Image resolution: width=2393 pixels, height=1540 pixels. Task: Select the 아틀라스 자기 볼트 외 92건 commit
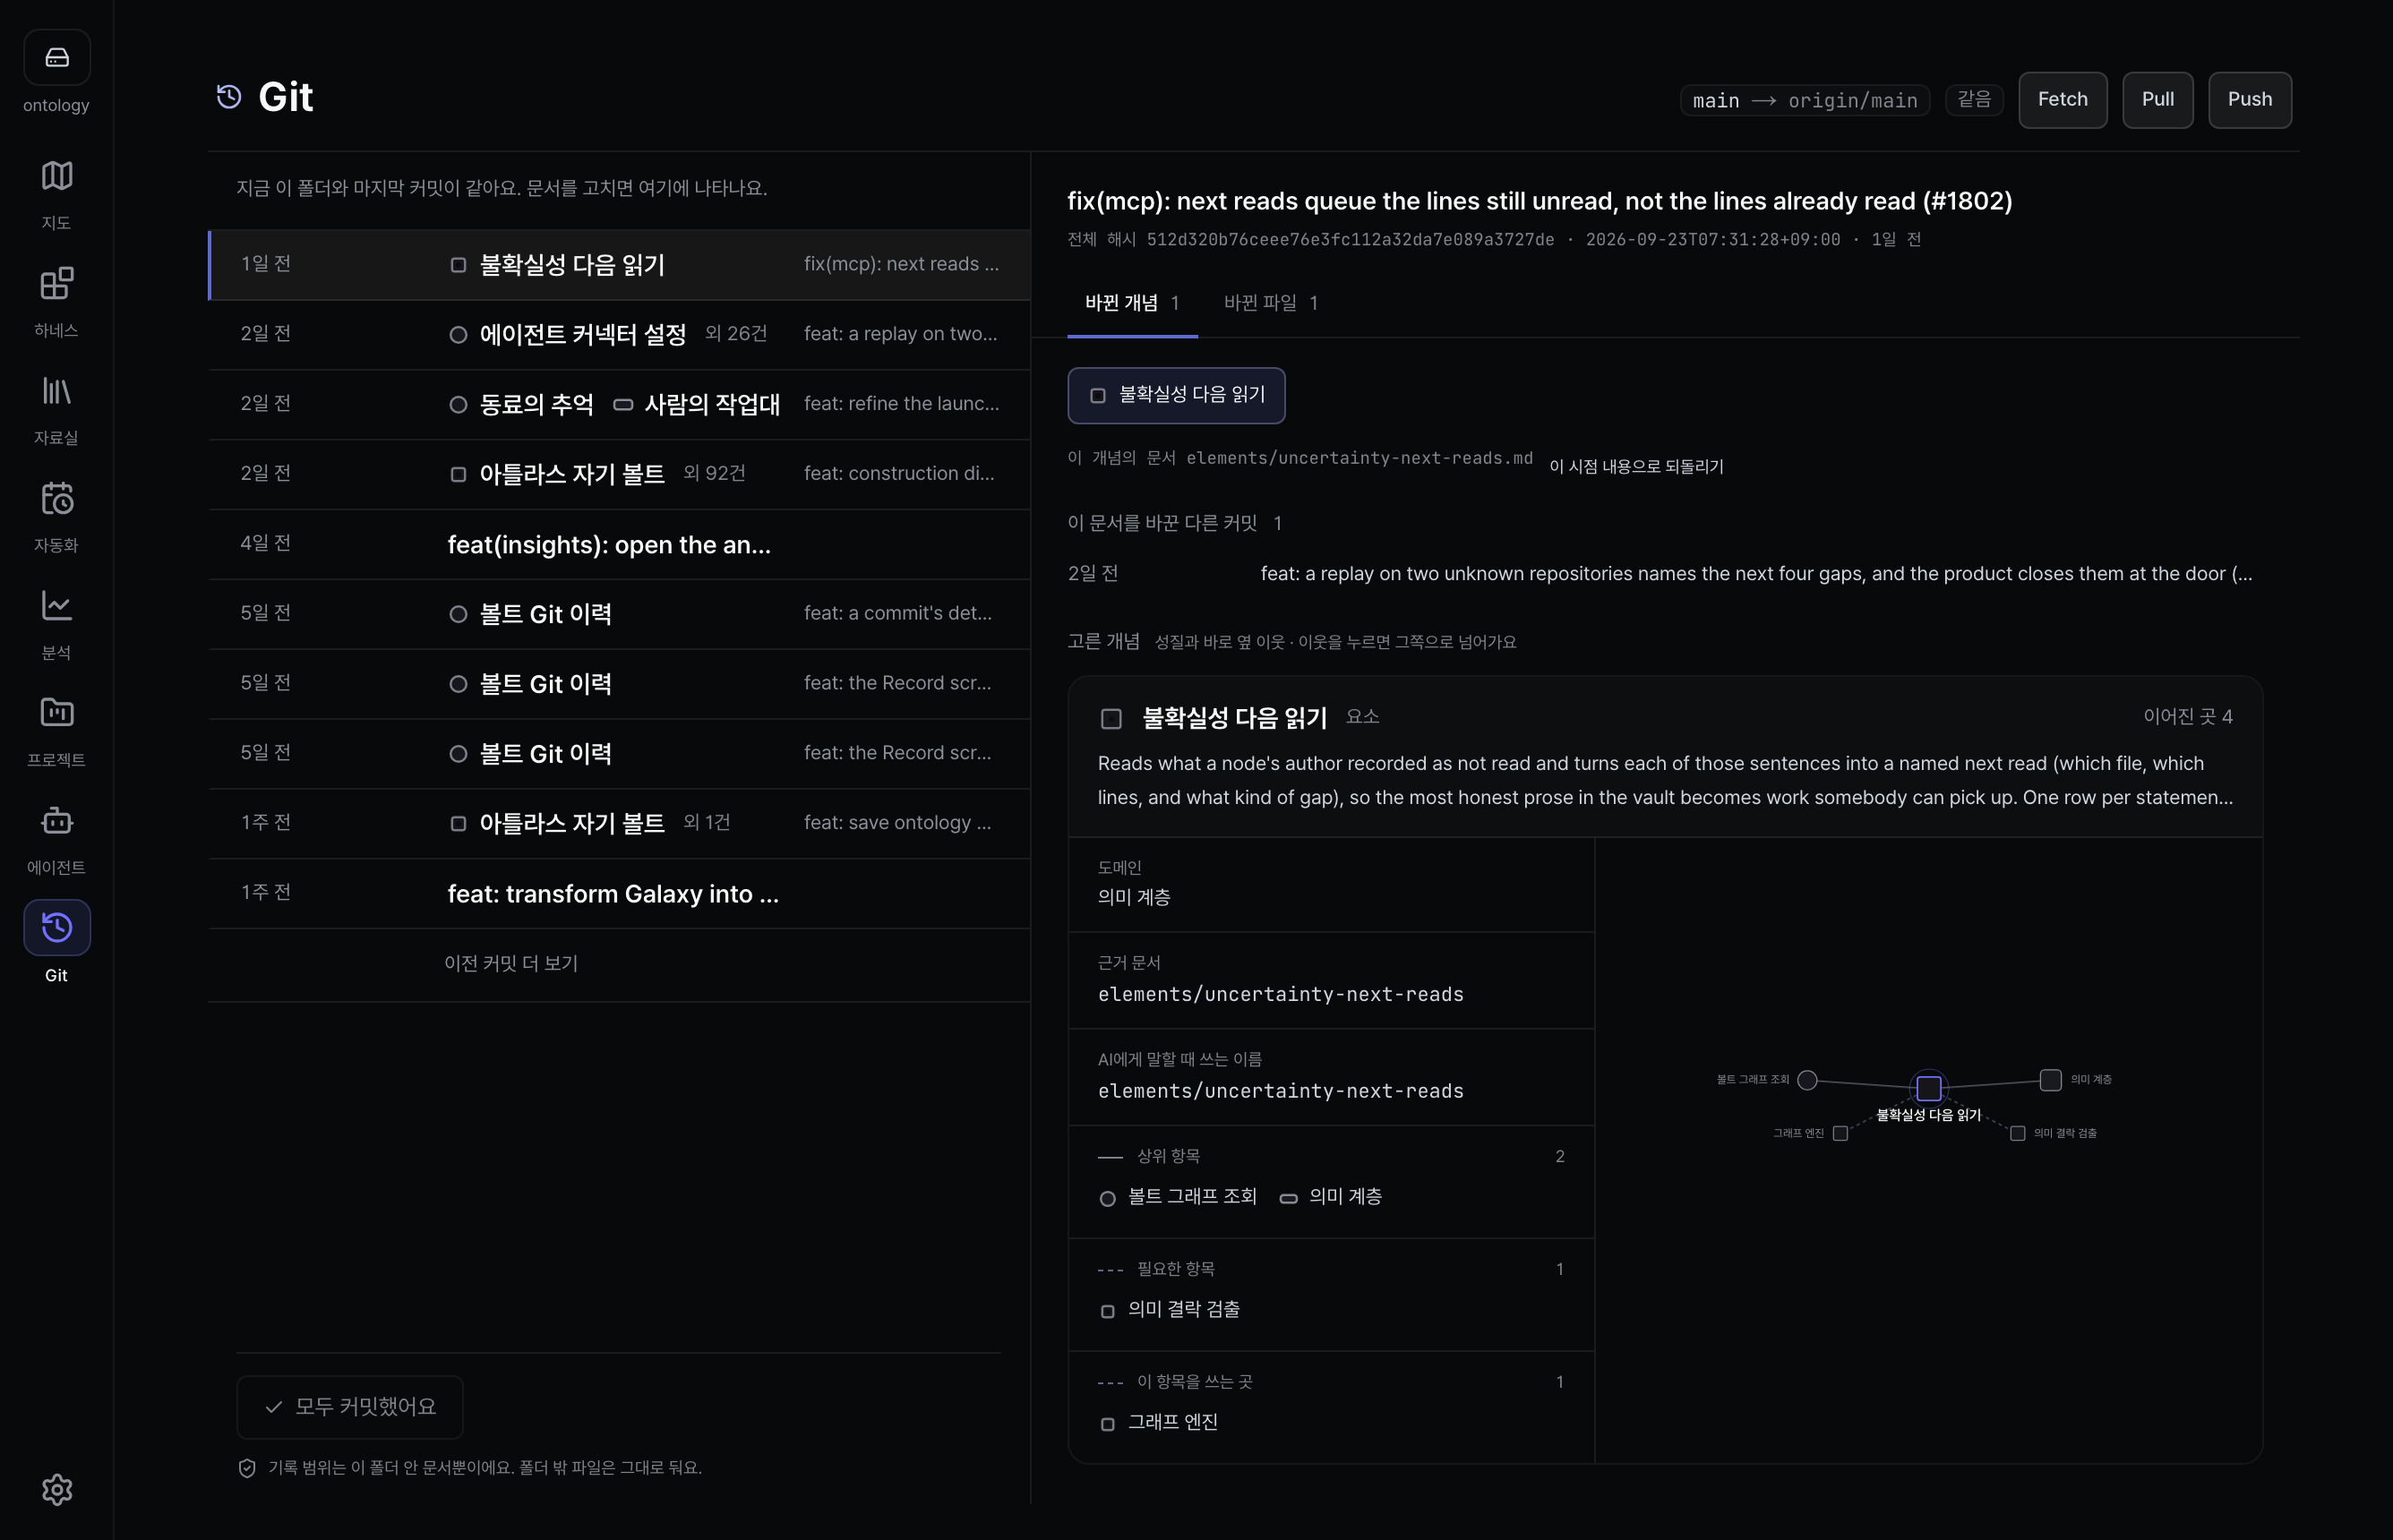click(x=619, y=475)
